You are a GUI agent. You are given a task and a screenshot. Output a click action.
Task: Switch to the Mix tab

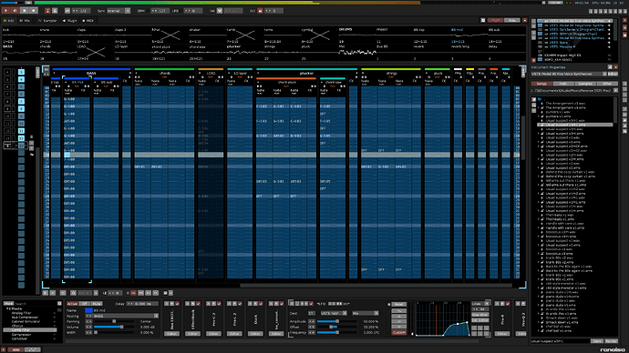(25, 20)
